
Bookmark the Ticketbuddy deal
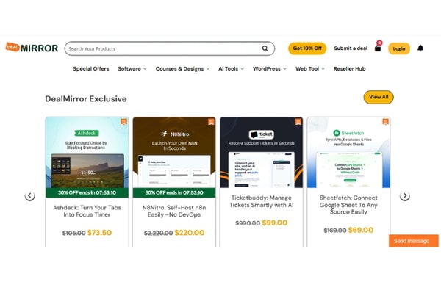(x=298, y=122)
